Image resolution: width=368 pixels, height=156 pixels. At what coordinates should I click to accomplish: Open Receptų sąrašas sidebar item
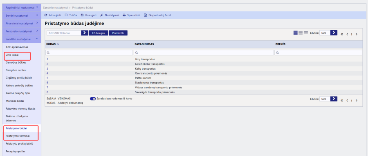15,152
